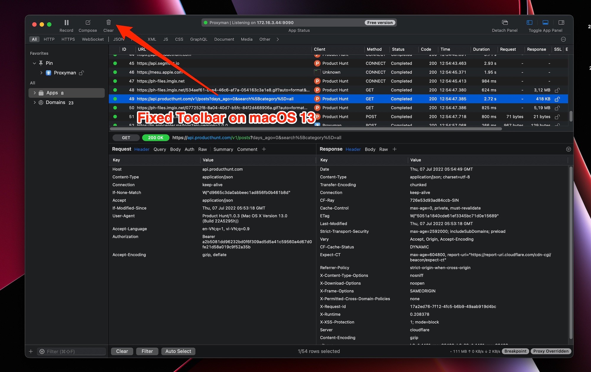Expand the Apps group in sidebar
The height and width of the screenshot is (372, 591).
pyautogui.click(x=35, y=92)
